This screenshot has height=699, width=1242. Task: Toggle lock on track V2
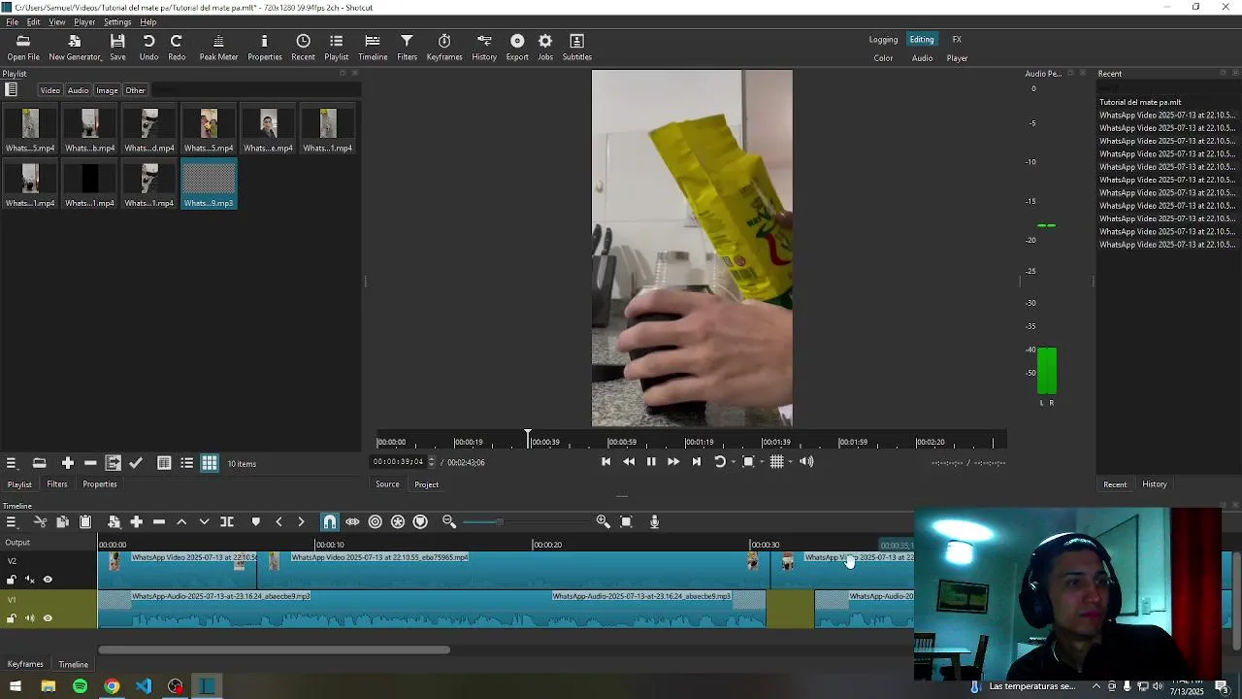point(12,580)
